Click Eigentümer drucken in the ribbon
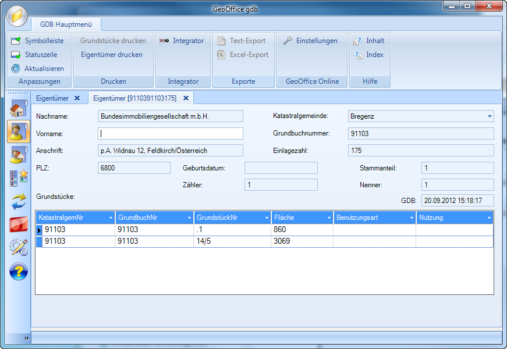The width and height of the screenshot is (507, 349). [x=111, y=55]
